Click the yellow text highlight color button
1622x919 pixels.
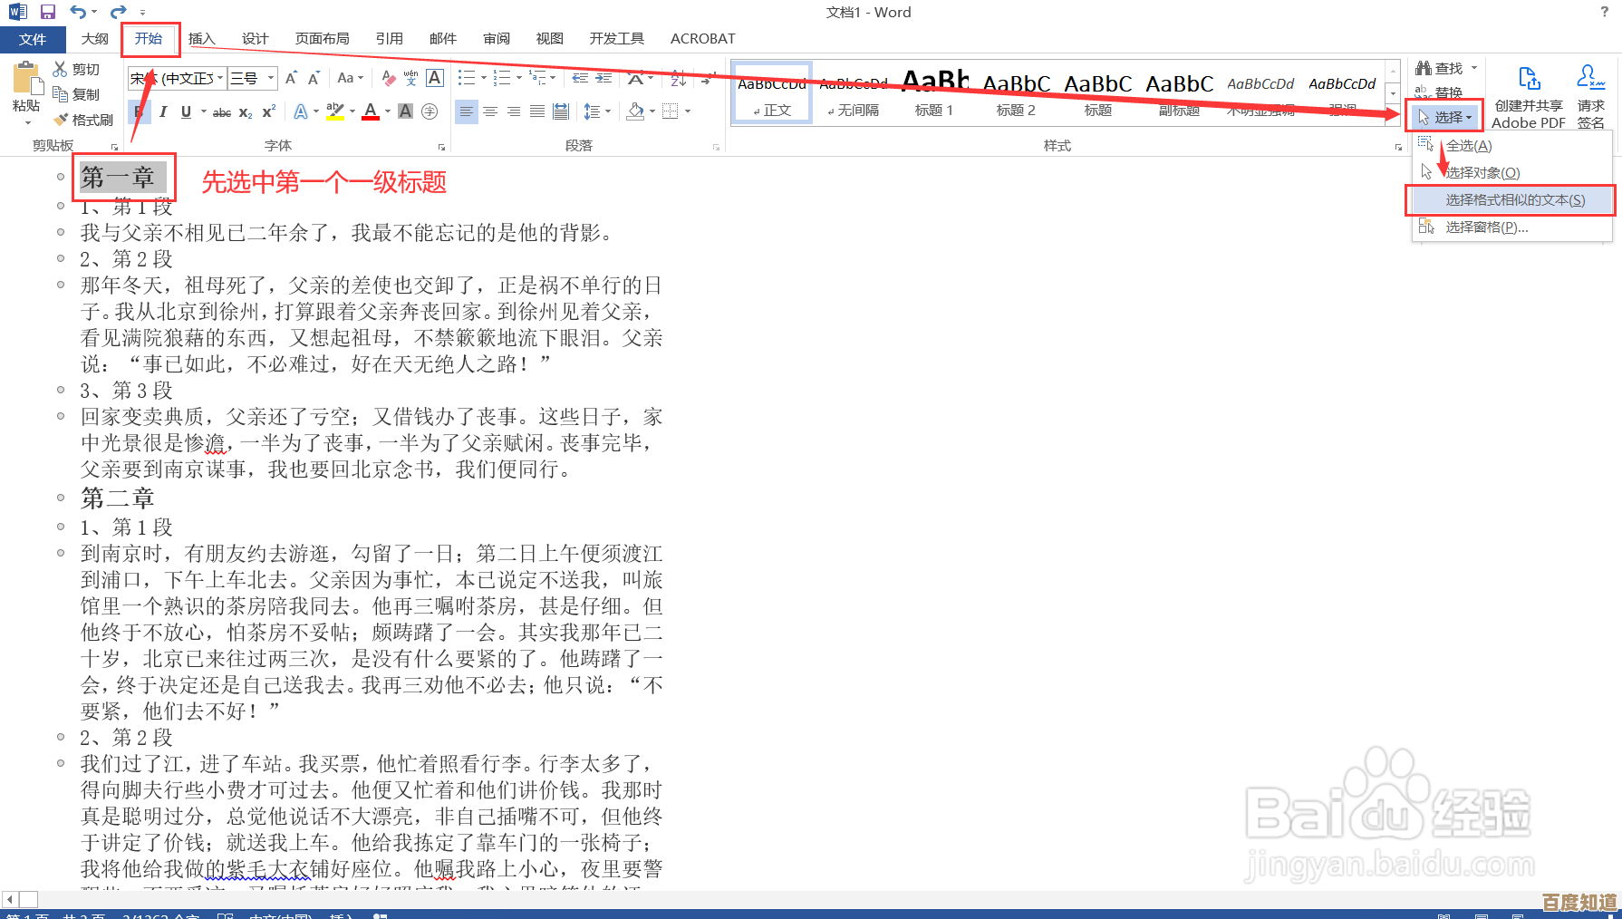point(334,111)
